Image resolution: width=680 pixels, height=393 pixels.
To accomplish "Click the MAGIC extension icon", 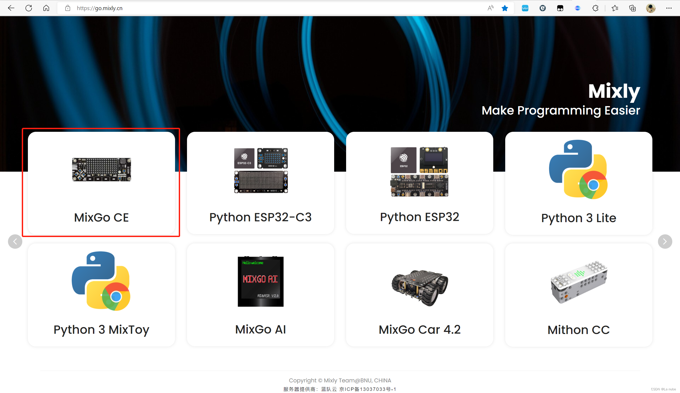I will point(577,8).
